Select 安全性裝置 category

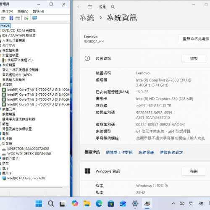[10, 55]
